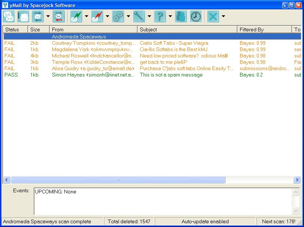The width and height of the screenshot is (304, 227).
Task: Sort messages by the Filtered By column header
Action: (264, 29)
